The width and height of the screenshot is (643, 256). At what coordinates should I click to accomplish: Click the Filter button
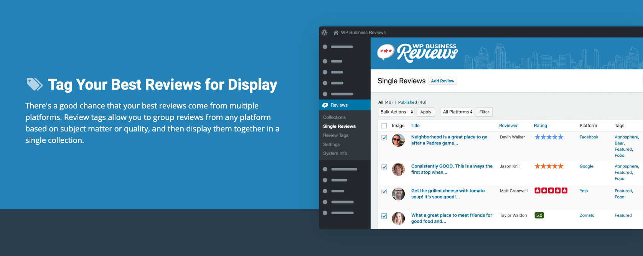(x=484, y=112)
